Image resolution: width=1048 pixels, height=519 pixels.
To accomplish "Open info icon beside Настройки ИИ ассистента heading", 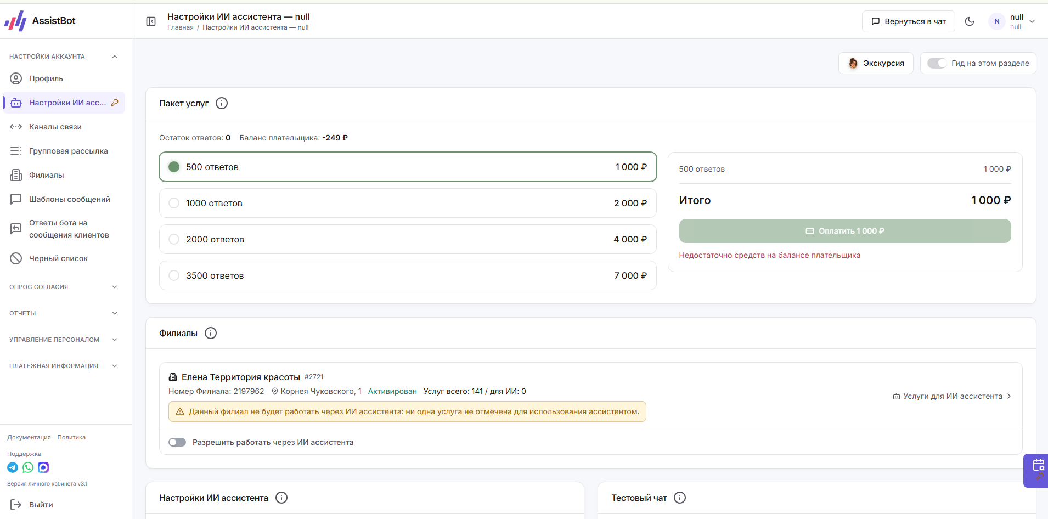I will 281,498.
